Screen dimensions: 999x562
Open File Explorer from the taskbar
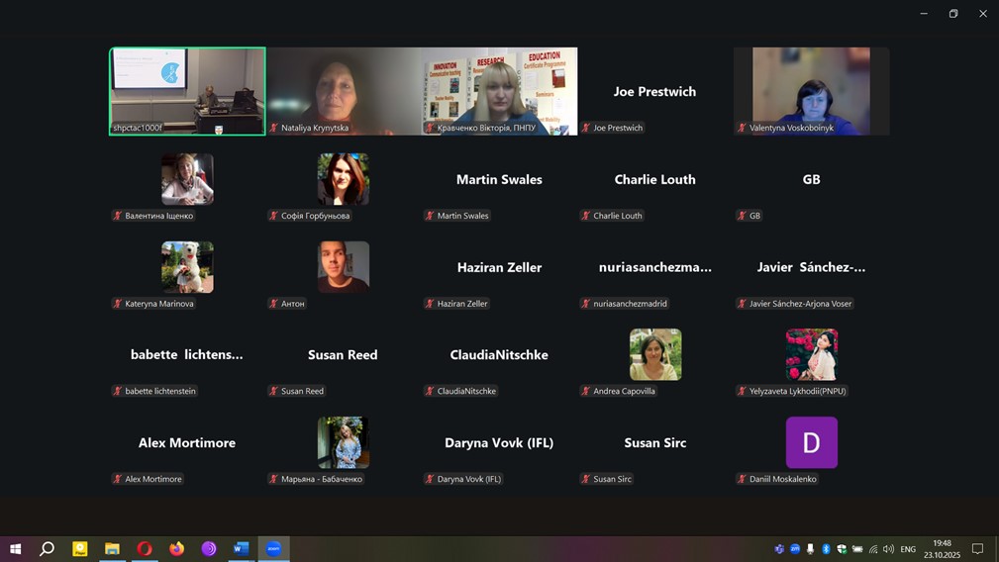pos(112,548)
